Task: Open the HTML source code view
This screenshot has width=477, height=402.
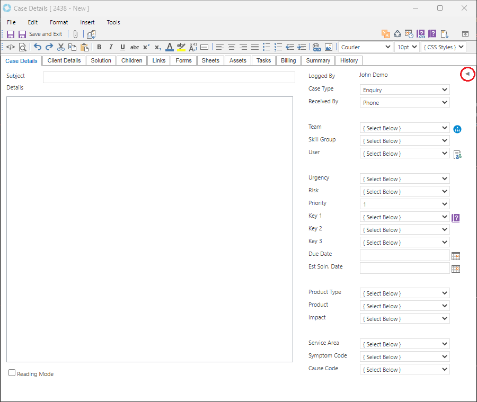Action: [11, 47]
